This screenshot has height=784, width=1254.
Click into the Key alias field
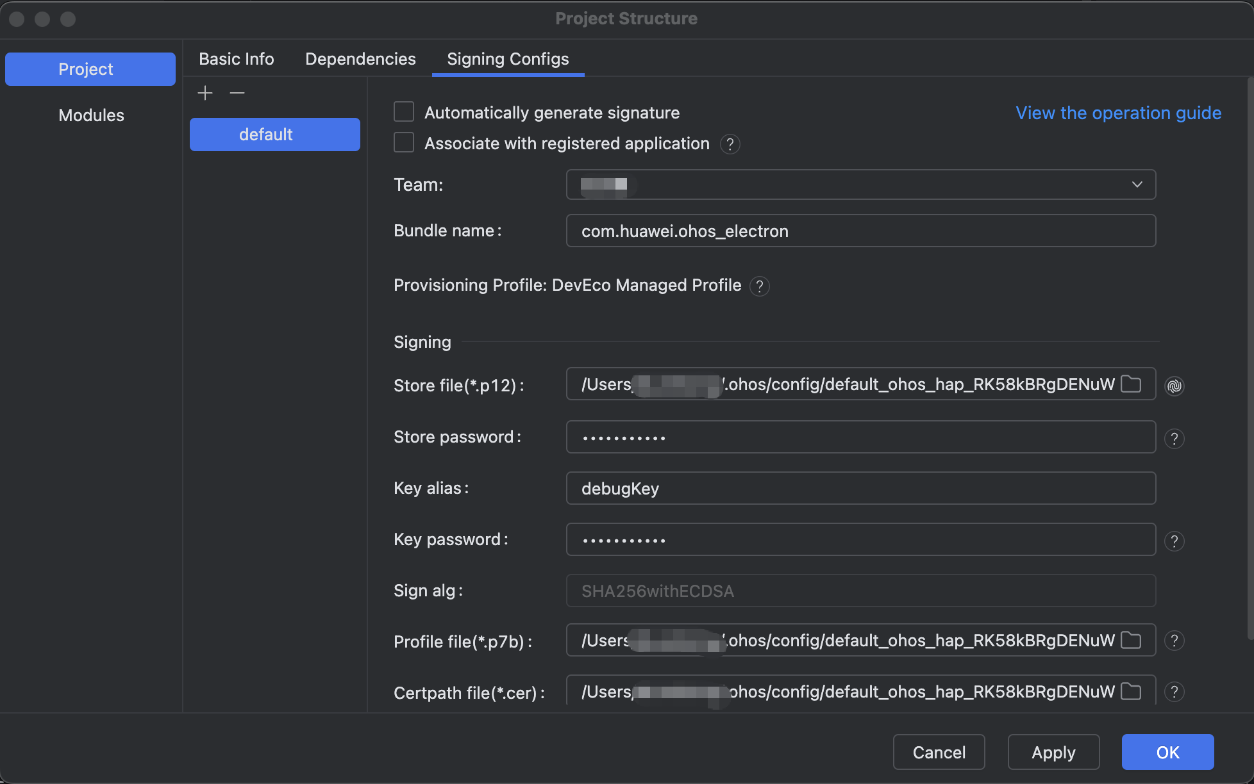pyautogui.click(x=860, y=488)
